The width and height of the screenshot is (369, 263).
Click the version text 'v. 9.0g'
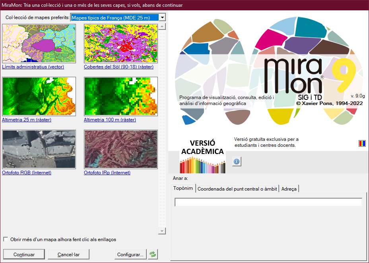[358, 96]
